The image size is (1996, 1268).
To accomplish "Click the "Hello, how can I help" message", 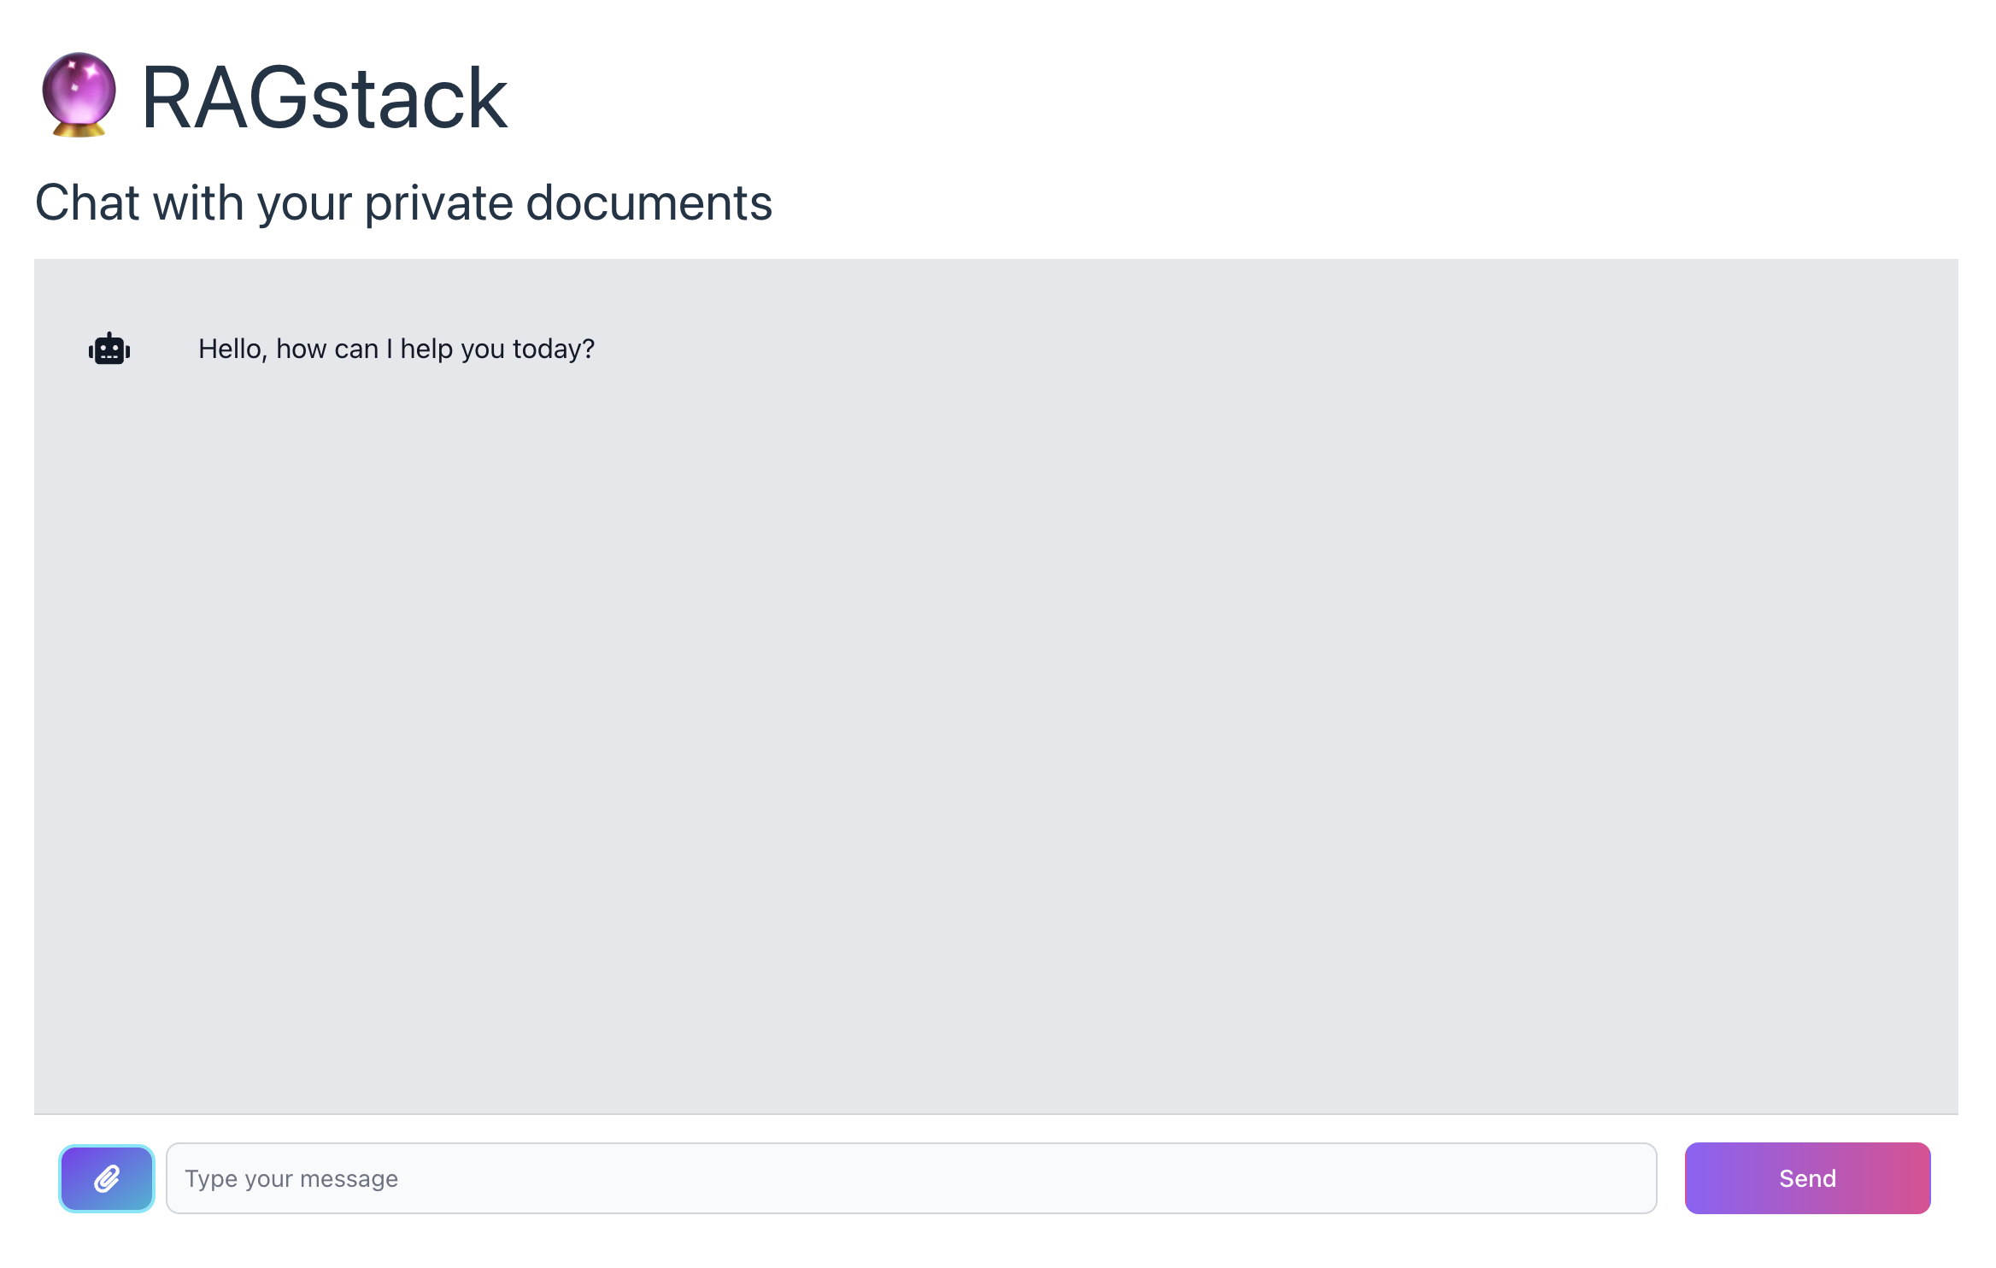I will (x=396, y=349).
